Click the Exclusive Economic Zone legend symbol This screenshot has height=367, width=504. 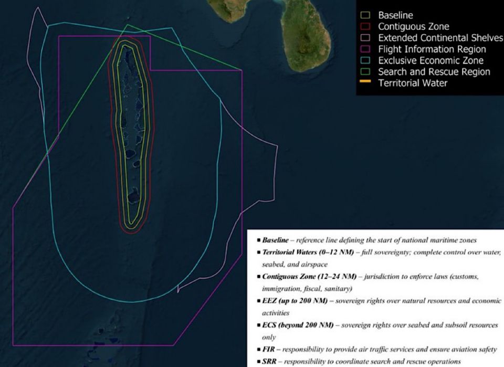tap(364, 60)
